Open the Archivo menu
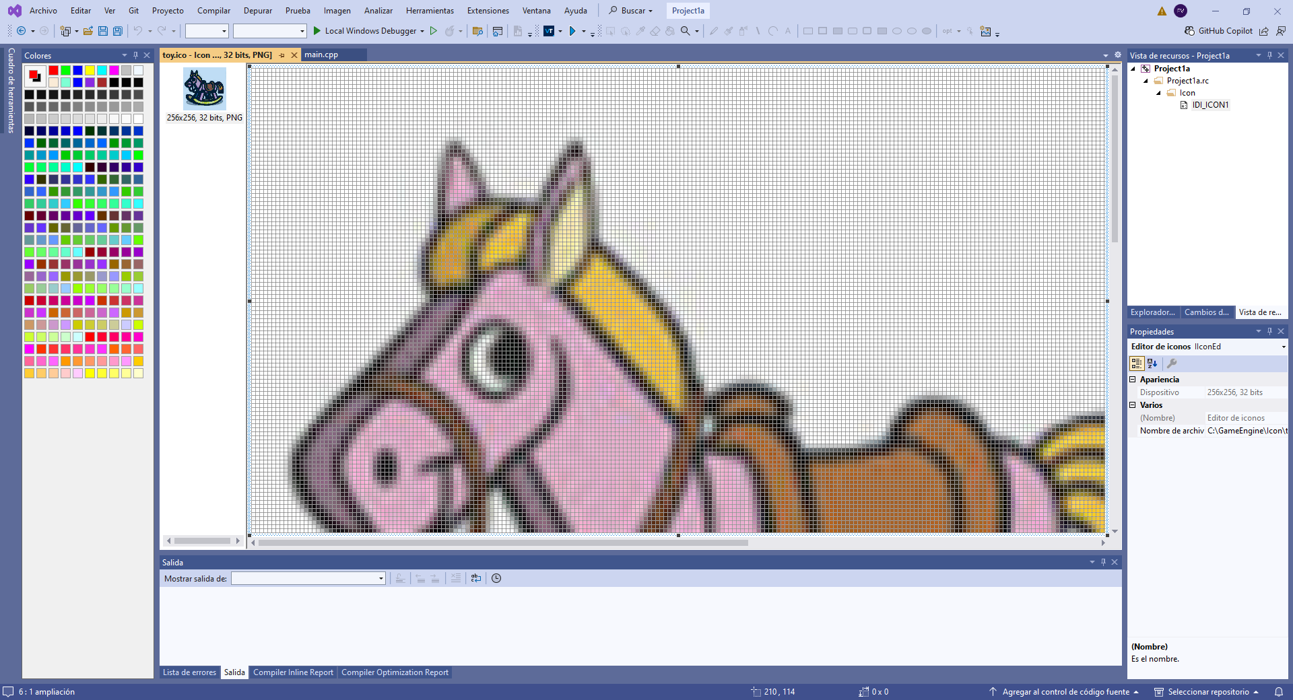This screenshot has width=1293, height=700. pyautogui.click(x=43, y=11)
